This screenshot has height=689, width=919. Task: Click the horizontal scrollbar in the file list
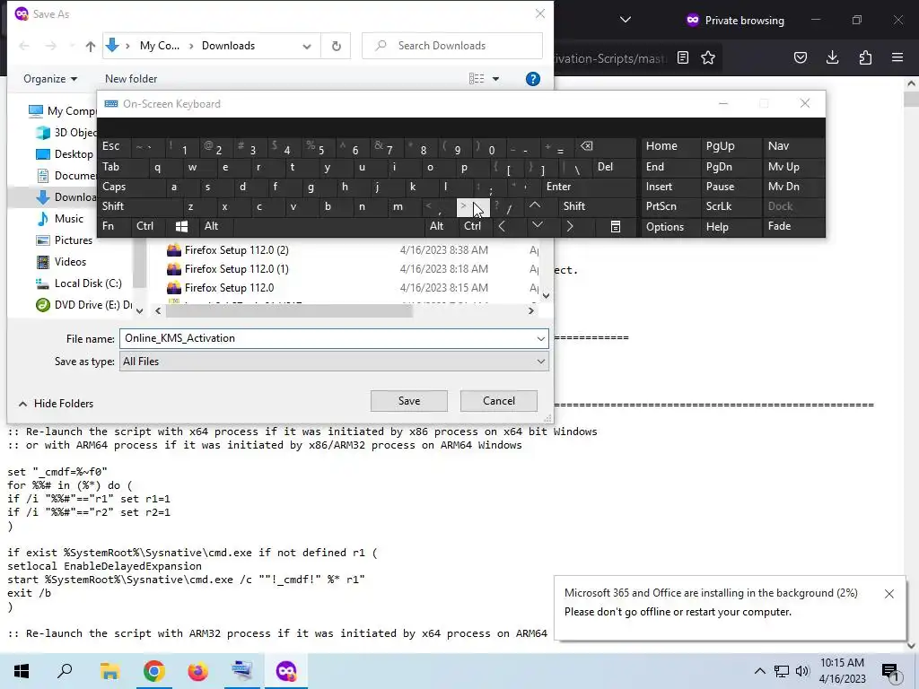pyautogui.click(x=290, y=311)
